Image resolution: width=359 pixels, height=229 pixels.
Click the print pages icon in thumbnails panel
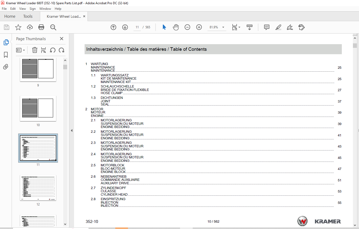click(44, 50)
